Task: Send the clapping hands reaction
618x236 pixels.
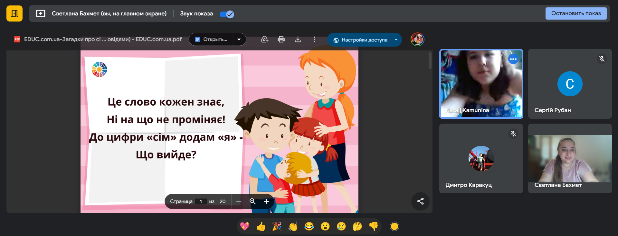Action: tap(293, 227)
